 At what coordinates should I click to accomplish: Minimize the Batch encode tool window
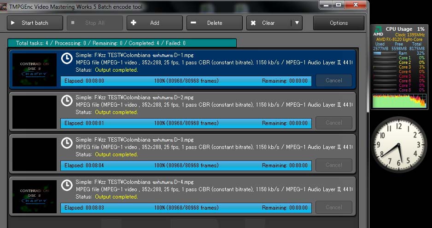pyautogui.click(x=327, y=5)
